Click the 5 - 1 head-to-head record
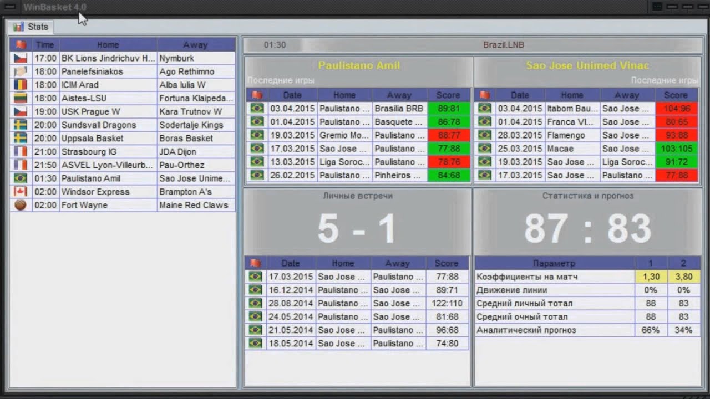Viewport: 710px width, 399px height. click(x=358, y=228)
